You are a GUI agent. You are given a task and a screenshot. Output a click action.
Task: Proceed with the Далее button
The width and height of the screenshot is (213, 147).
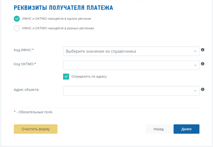tap(186, 129)
